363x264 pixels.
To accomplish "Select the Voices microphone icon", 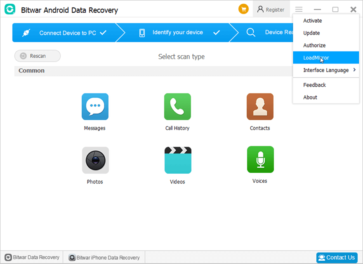I will point(260,159).
